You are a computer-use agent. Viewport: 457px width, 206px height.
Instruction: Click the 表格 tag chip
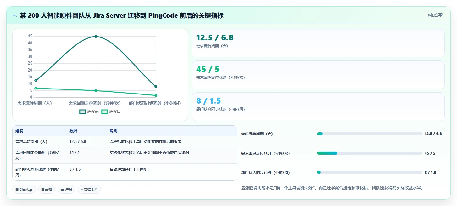point(47,189)
